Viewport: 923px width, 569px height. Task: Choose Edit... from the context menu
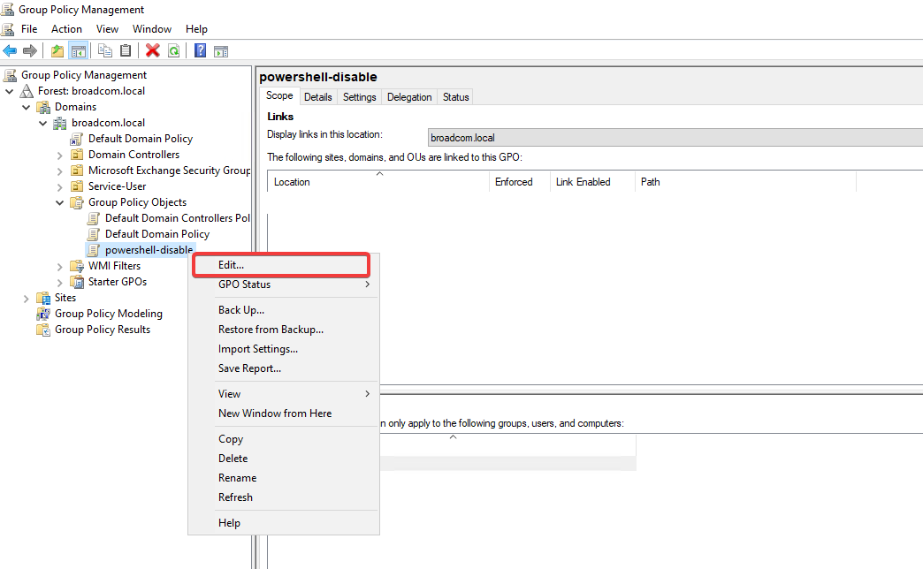click(x=232, y=264)
